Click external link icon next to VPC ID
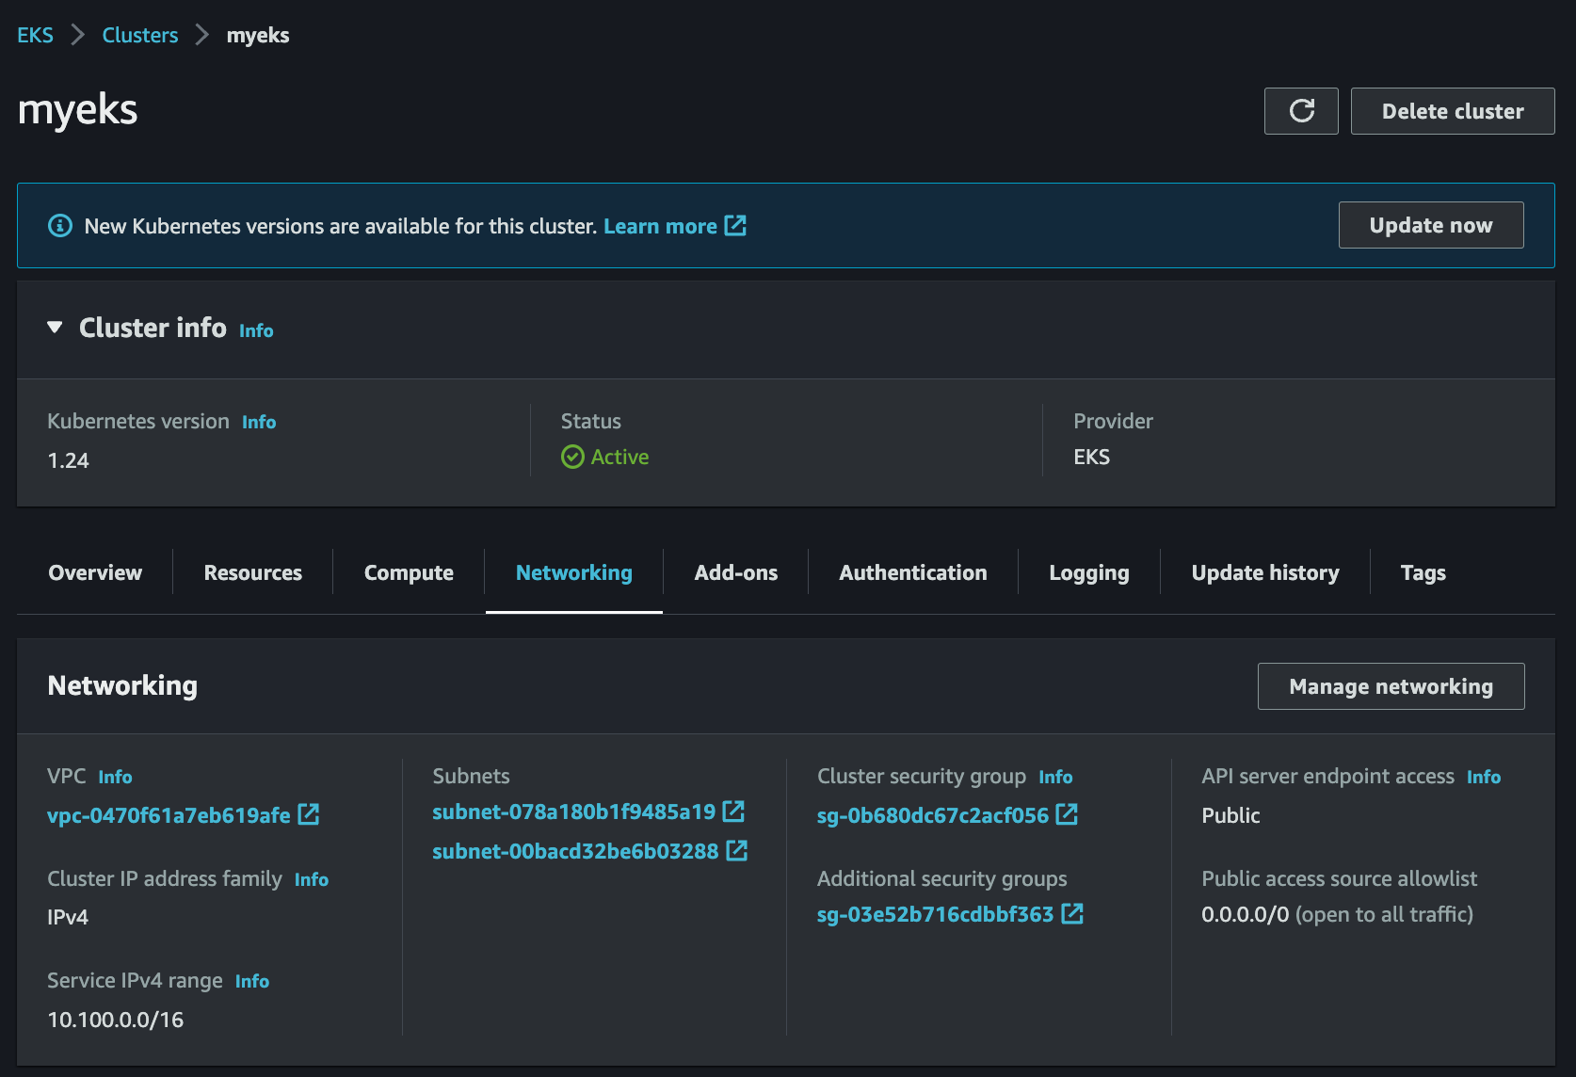Viewport: 1576px width, 1077px height. pos(309,814)
